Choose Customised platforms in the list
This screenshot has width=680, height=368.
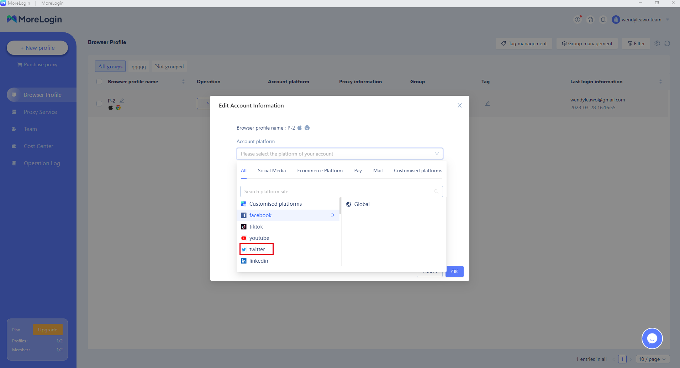click(288, 204)
